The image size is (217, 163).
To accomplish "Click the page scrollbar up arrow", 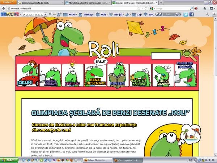I will tap(215, 19).
